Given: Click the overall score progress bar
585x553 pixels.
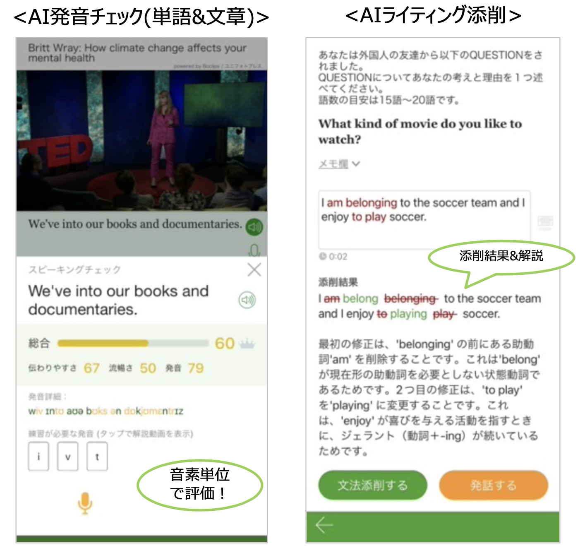Looking at the screenshot, I should point(133,343).
